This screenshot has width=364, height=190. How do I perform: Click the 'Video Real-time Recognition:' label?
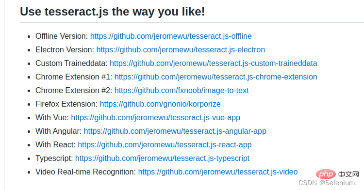pyautogui.click(x=85, y=172)
